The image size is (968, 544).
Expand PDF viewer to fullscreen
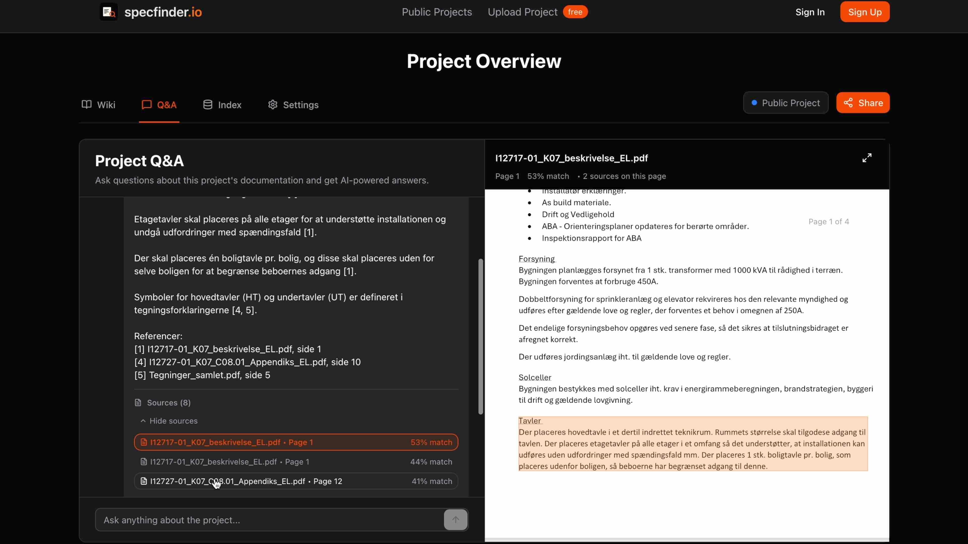tap(867, 158)
